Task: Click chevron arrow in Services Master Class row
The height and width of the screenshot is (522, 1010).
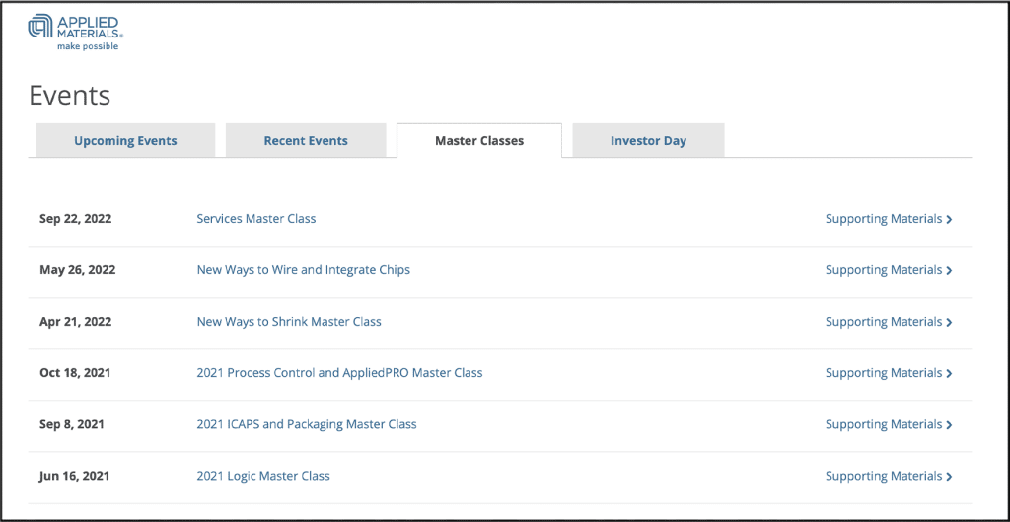Action: click(x=949, y=220)
